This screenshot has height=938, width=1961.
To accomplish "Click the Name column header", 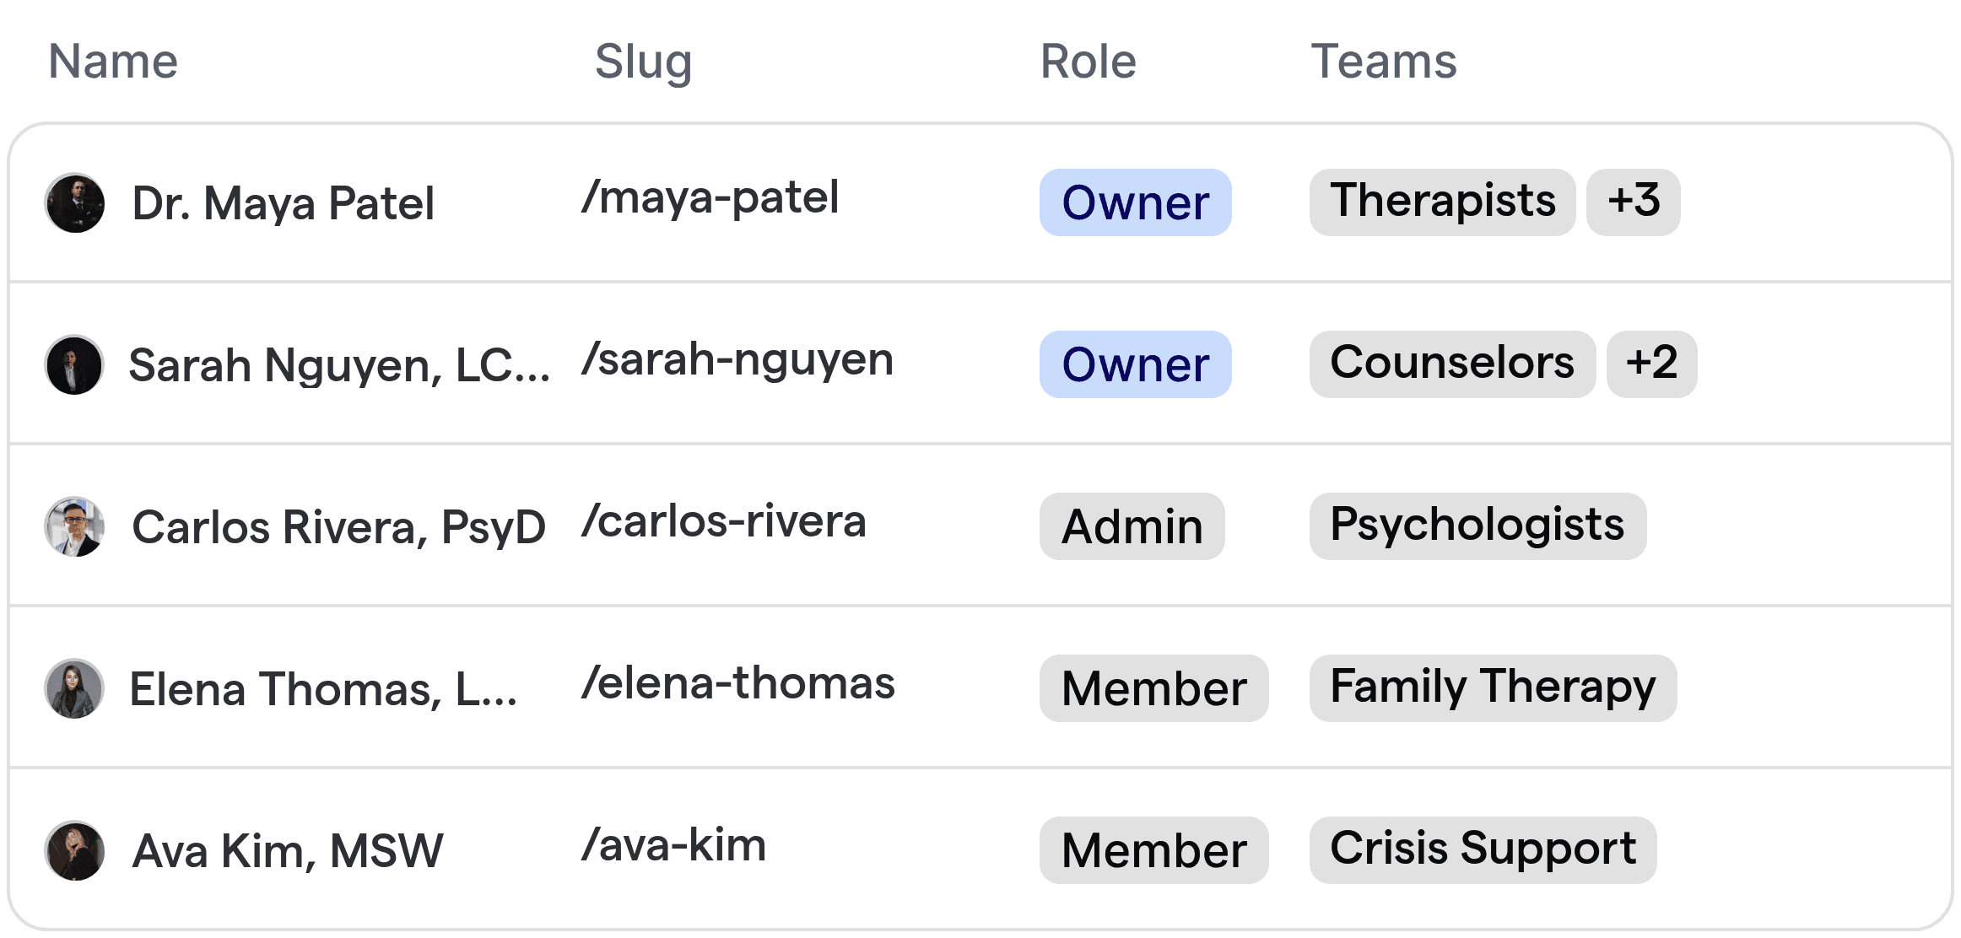I will [x=112, y=61].
